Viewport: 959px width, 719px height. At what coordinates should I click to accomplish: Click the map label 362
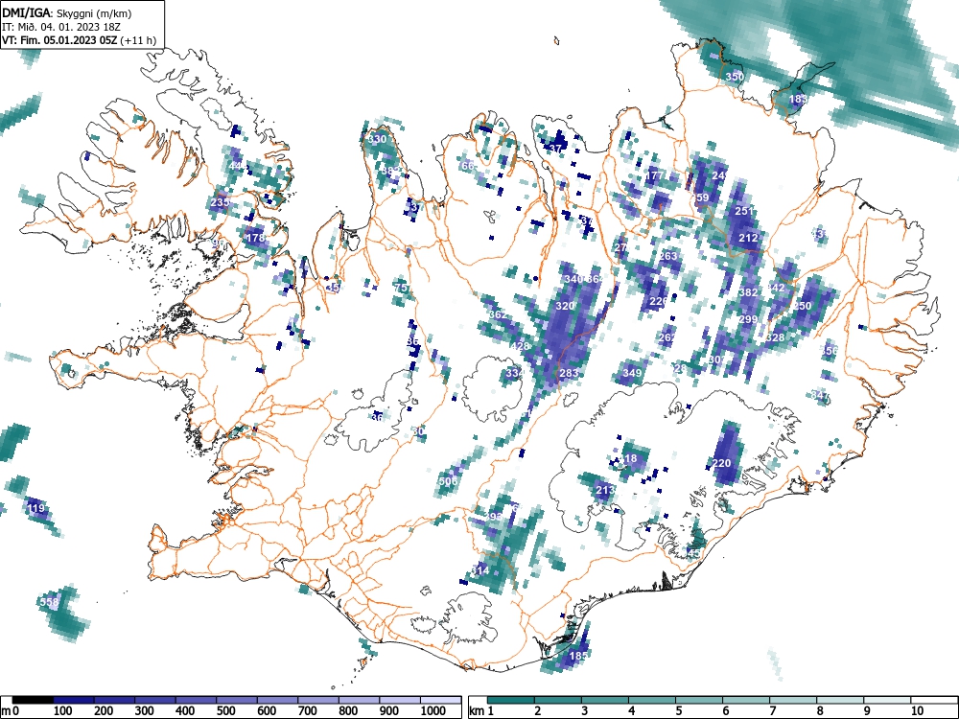point(498,314)
